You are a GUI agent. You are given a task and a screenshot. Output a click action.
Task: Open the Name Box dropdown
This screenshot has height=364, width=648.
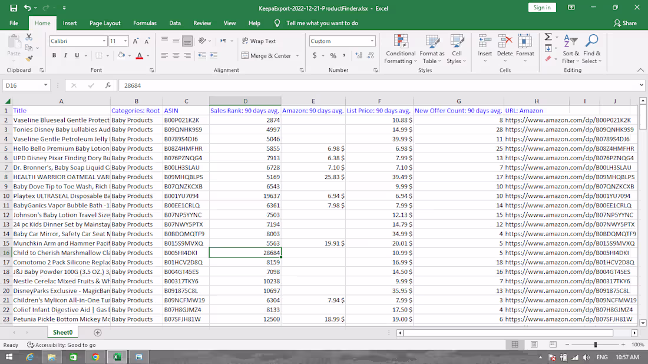pos(45,85)
